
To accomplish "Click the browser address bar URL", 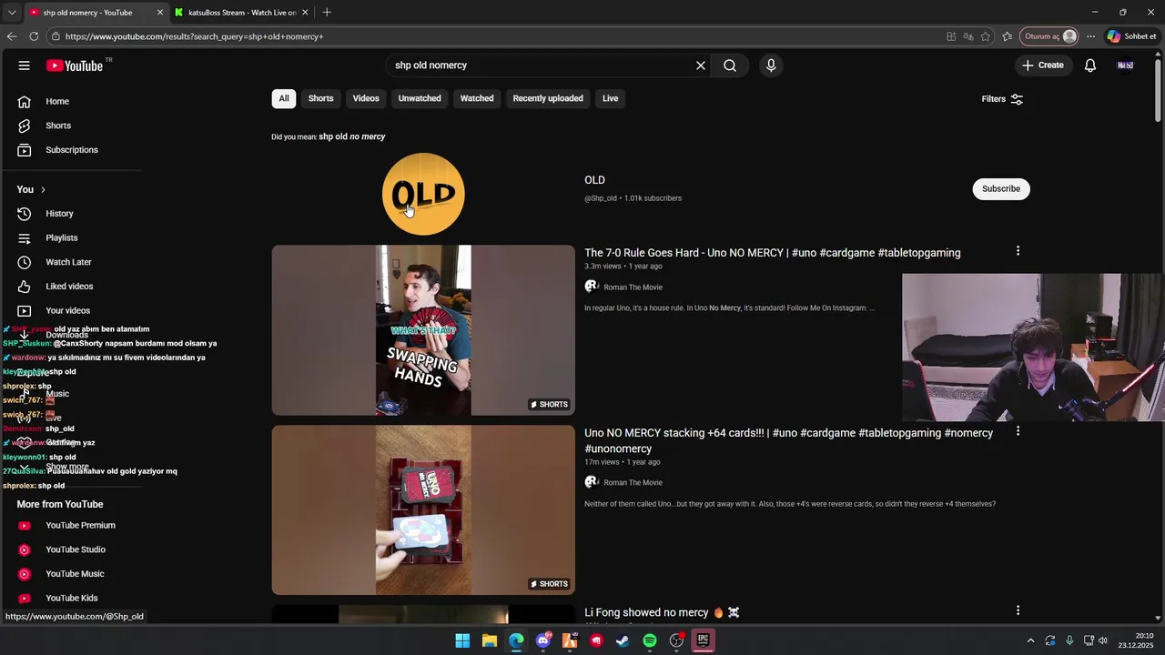I will 195,36.
